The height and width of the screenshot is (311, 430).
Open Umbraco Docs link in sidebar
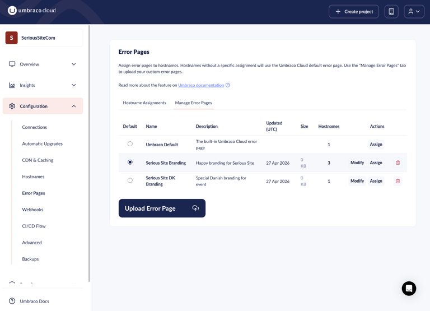pos(34,301)
